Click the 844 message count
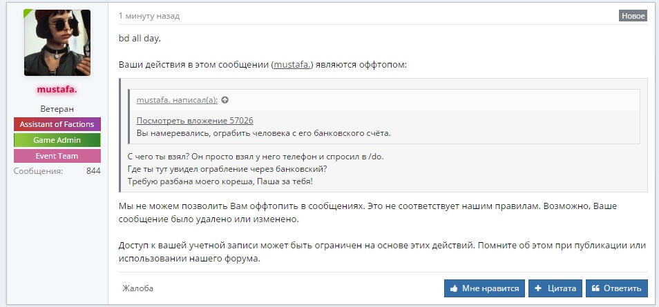Image resolution: width=659 pixels, height=307 pixels. pyautogui.click(x=93, y=170)
